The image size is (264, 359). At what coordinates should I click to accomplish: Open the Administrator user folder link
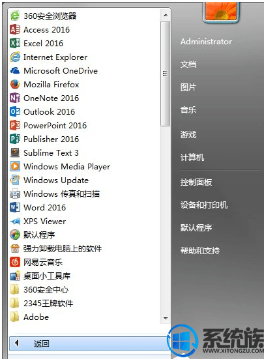click(206, 42)
